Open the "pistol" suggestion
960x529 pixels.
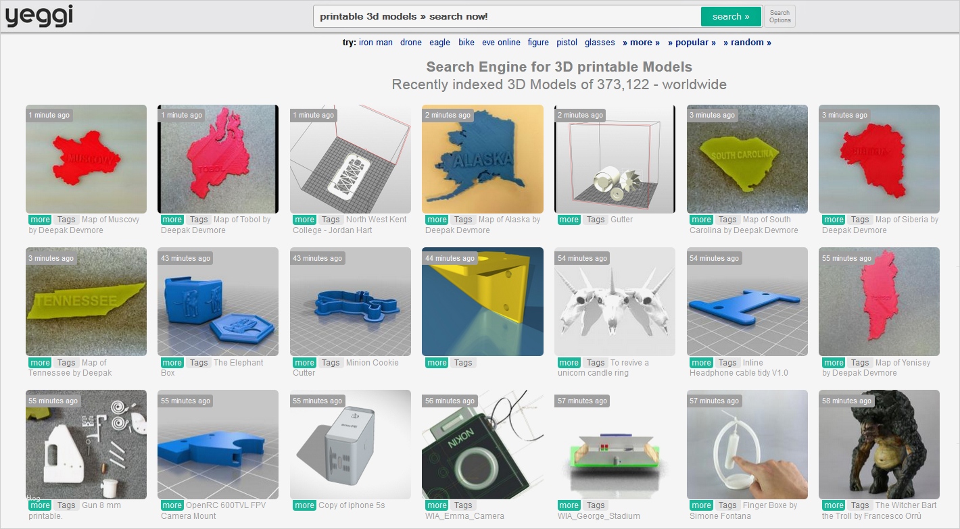point(567,42)
